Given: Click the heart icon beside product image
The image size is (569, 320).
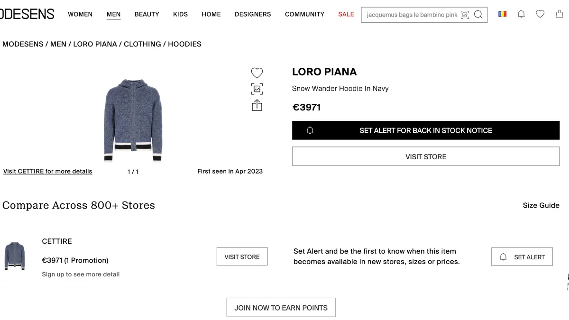Looking at the screenshot, I should point(257,73).
